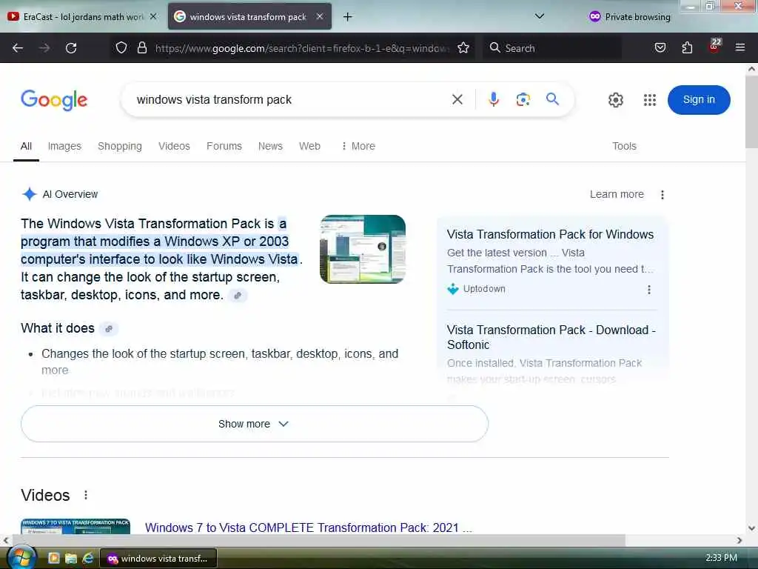Select the News results tab
Image resolution: width=758 pixels, height=569 pixels.
click(270, 146)
